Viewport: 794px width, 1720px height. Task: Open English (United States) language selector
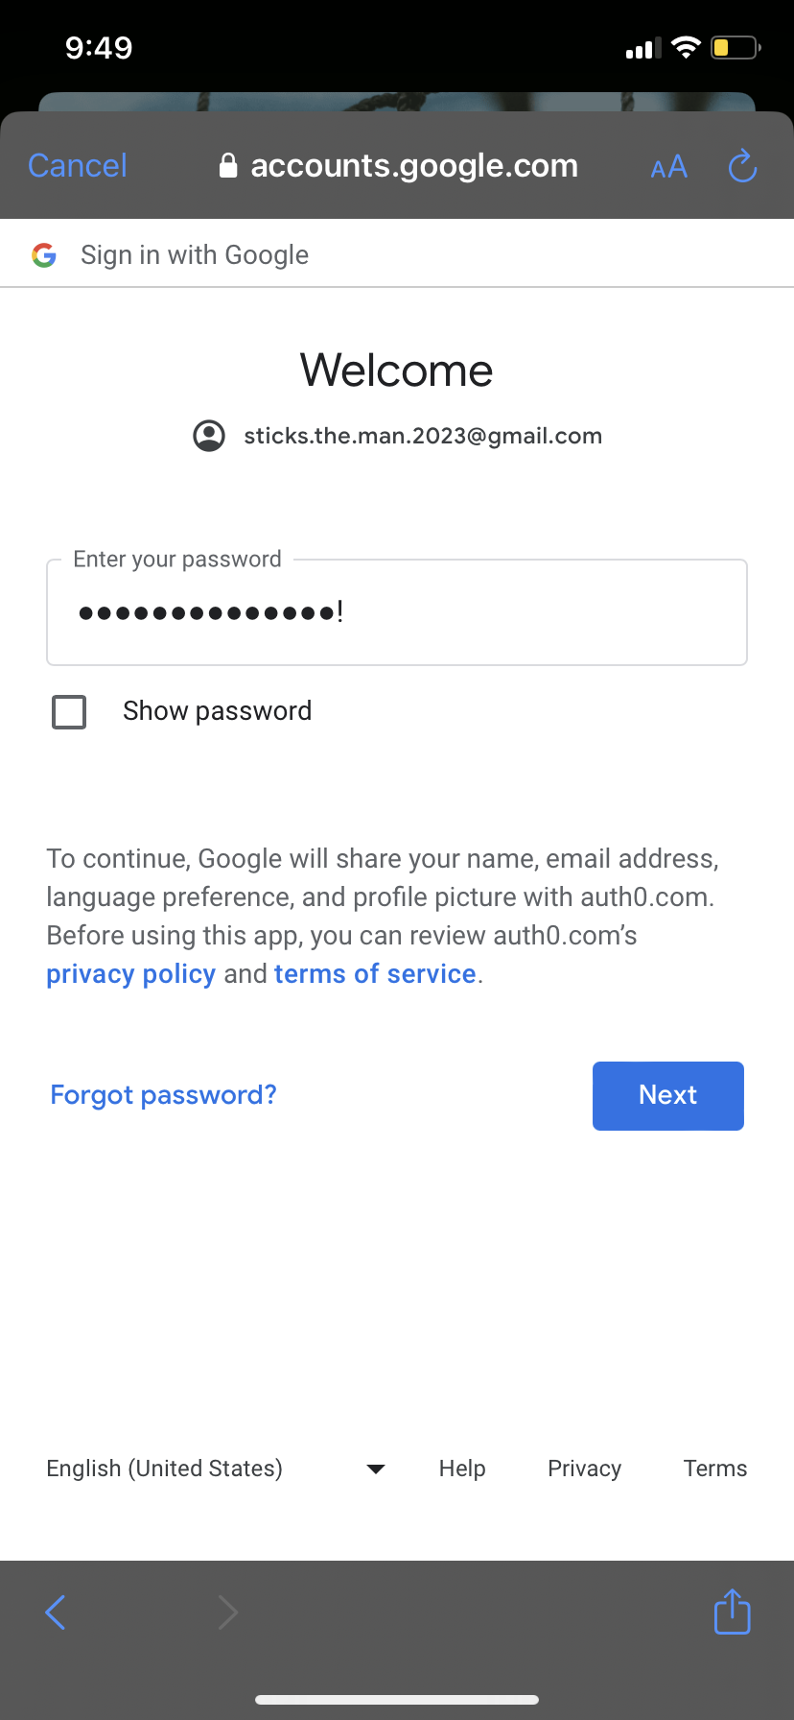pyautogui.click(x=216, y=1469)
